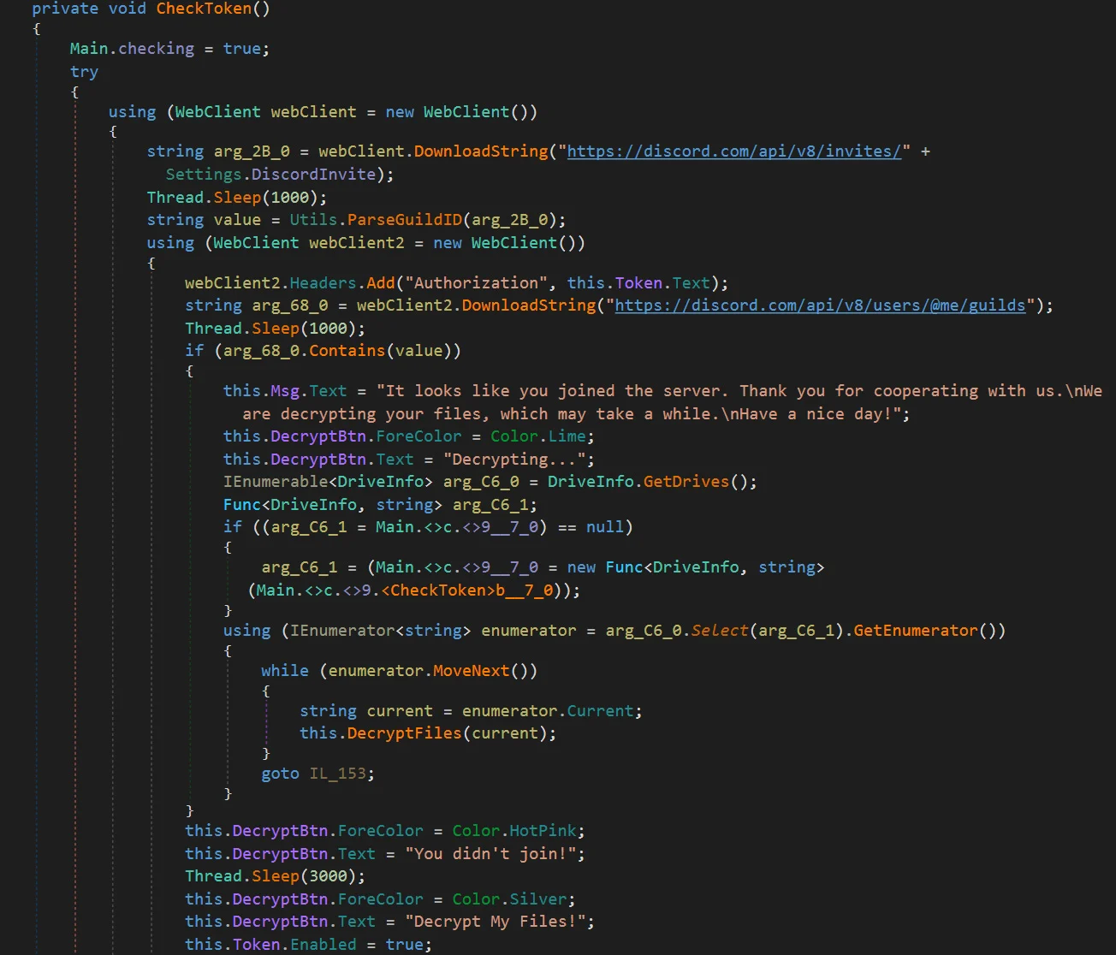Click the 'ParseGuildID' method name
1116x955 pixels.
(405, 220)
